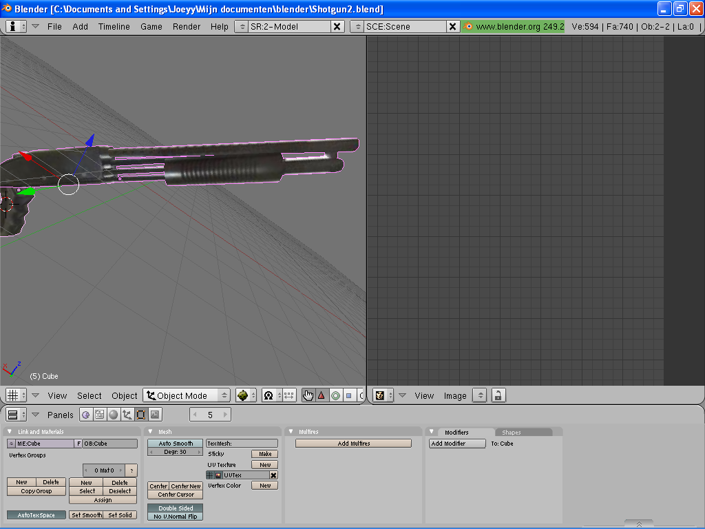Open the Shading context sphere icon
This screenshot has height=529, width=705.
point(113,415)
